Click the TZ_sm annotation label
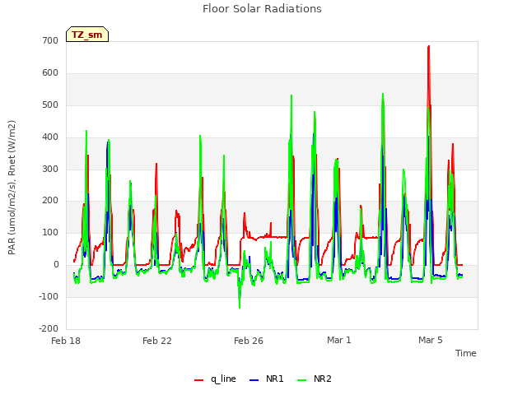The width and height of the screenshot is (527, 395). click(x=87, y=35)
